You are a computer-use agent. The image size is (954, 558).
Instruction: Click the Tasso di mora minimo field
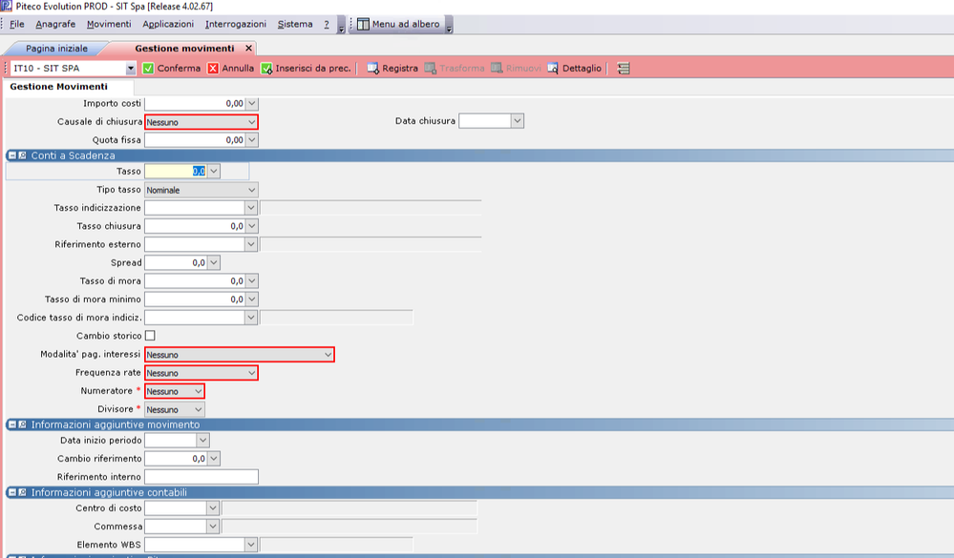pyautogui.click(x=196, y=300)
